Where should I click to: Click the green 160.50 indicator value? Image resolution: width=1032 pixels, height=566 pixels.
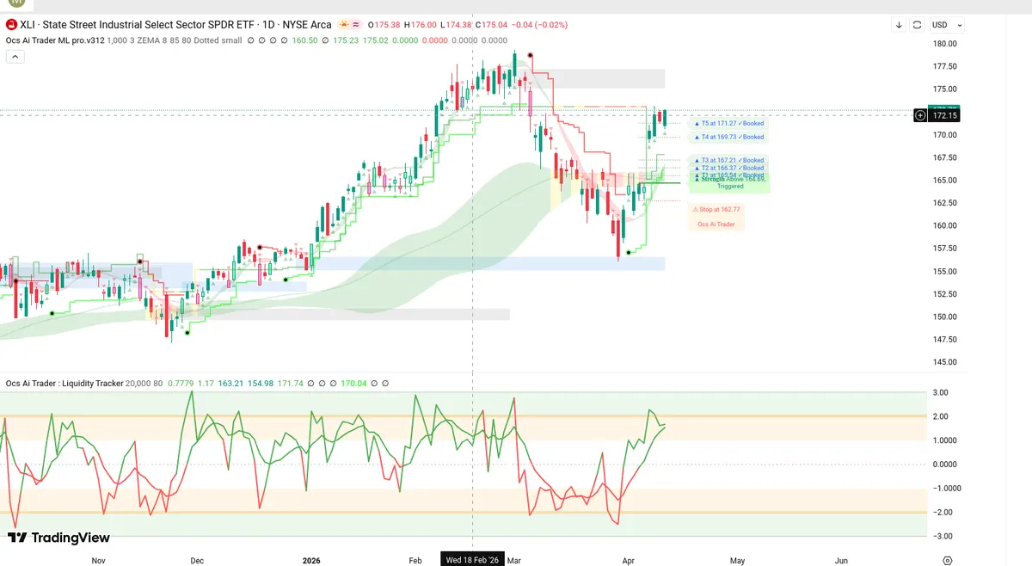point(304,40)
